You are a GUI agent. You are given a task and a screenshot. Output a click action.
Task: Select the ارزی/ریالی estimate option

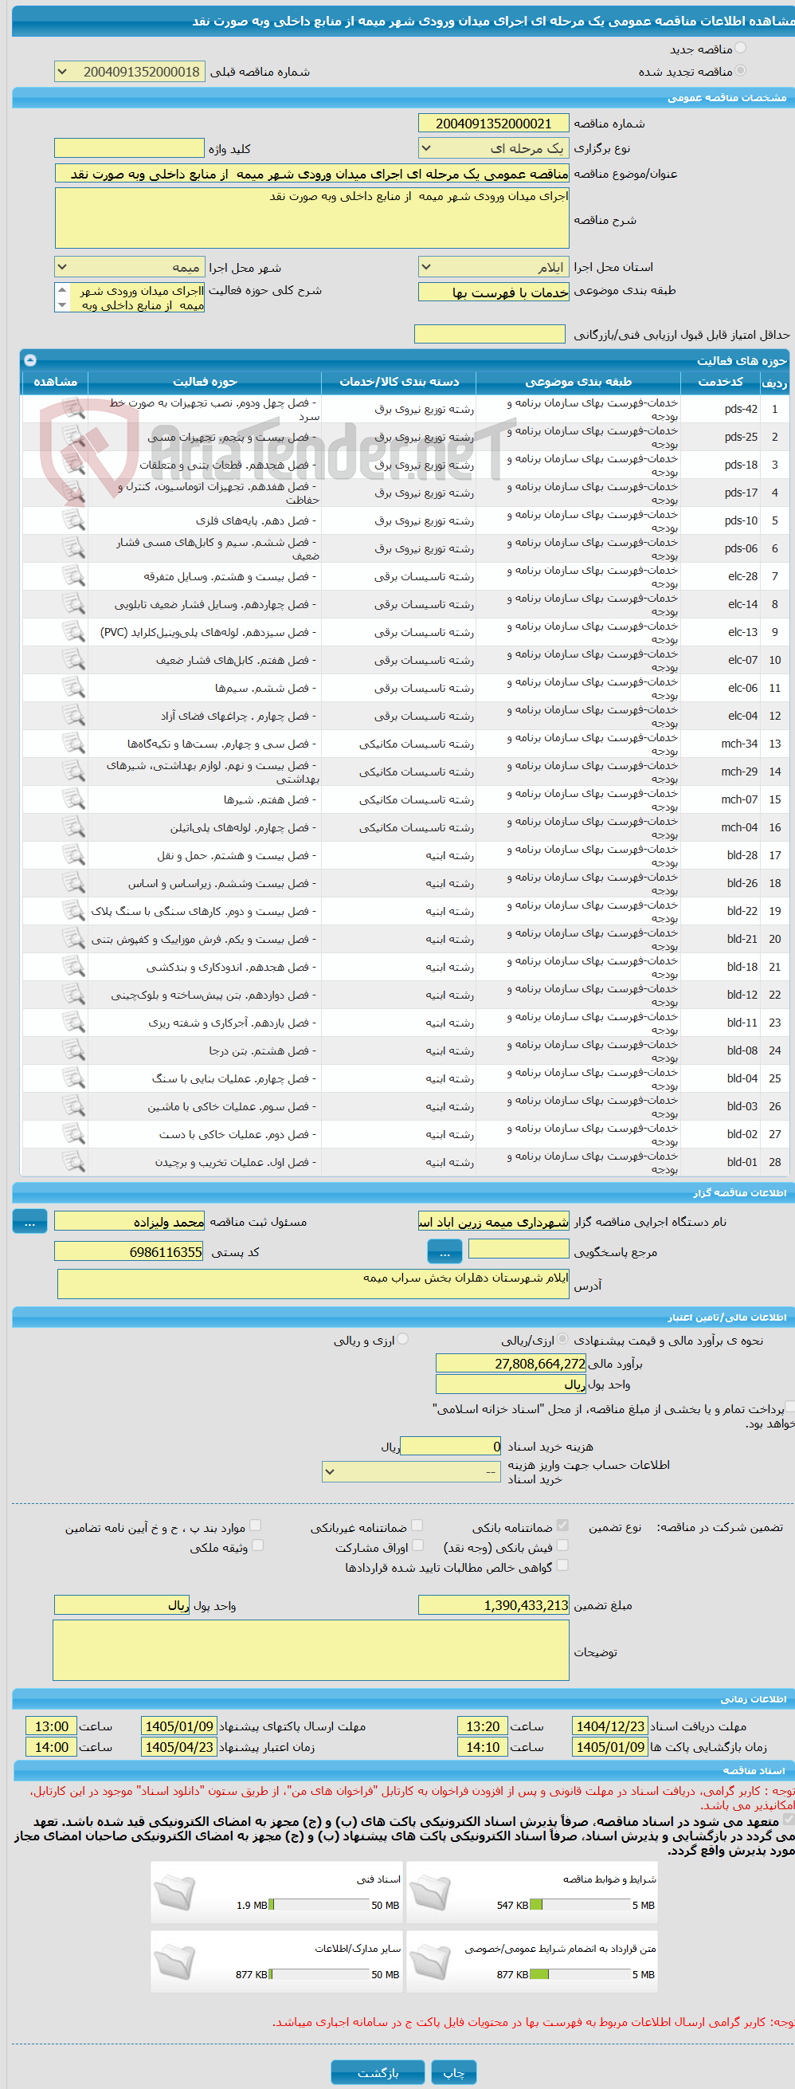coord(562,1340)
